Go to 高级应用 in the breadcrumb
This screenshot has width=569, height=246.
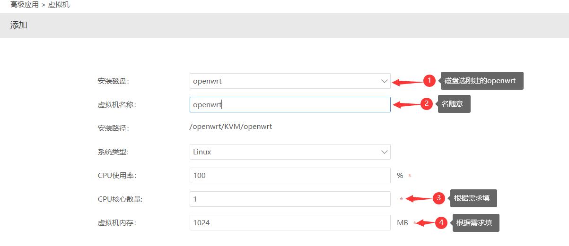24,5
